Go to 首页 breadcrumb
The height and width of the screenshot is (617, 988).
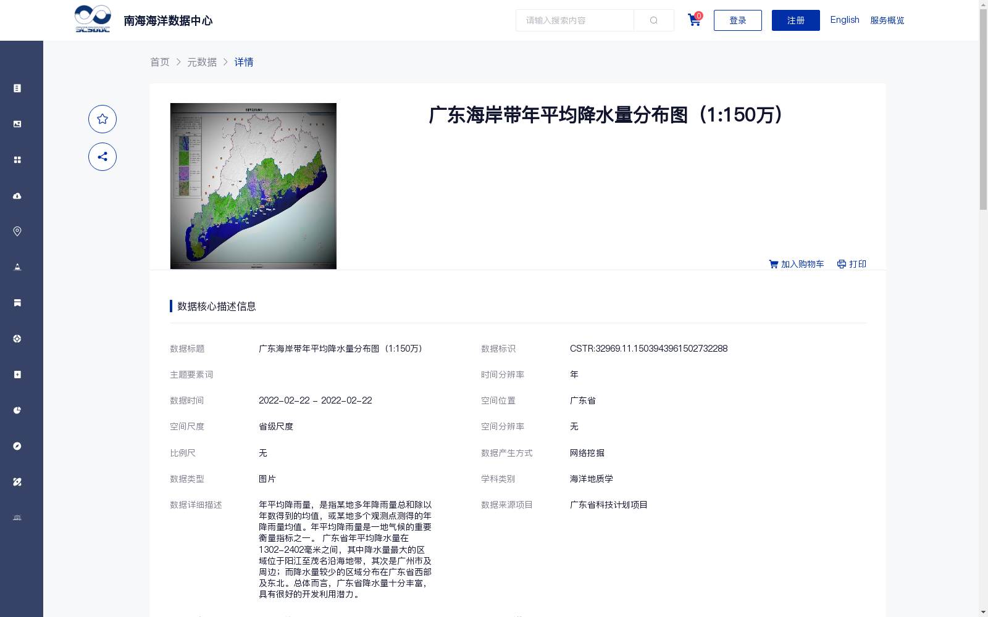click(x=160, y=62)
